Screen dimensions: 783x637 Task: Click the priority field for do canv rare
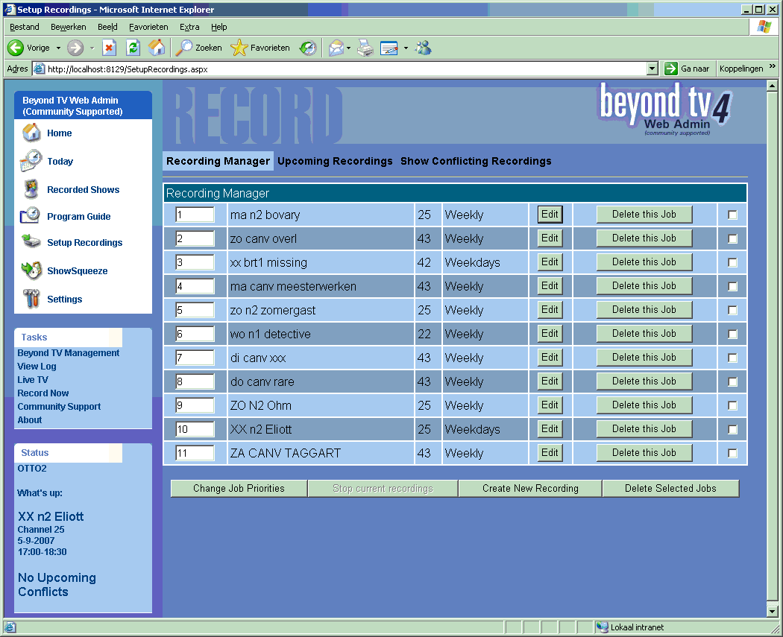[195, 381]
